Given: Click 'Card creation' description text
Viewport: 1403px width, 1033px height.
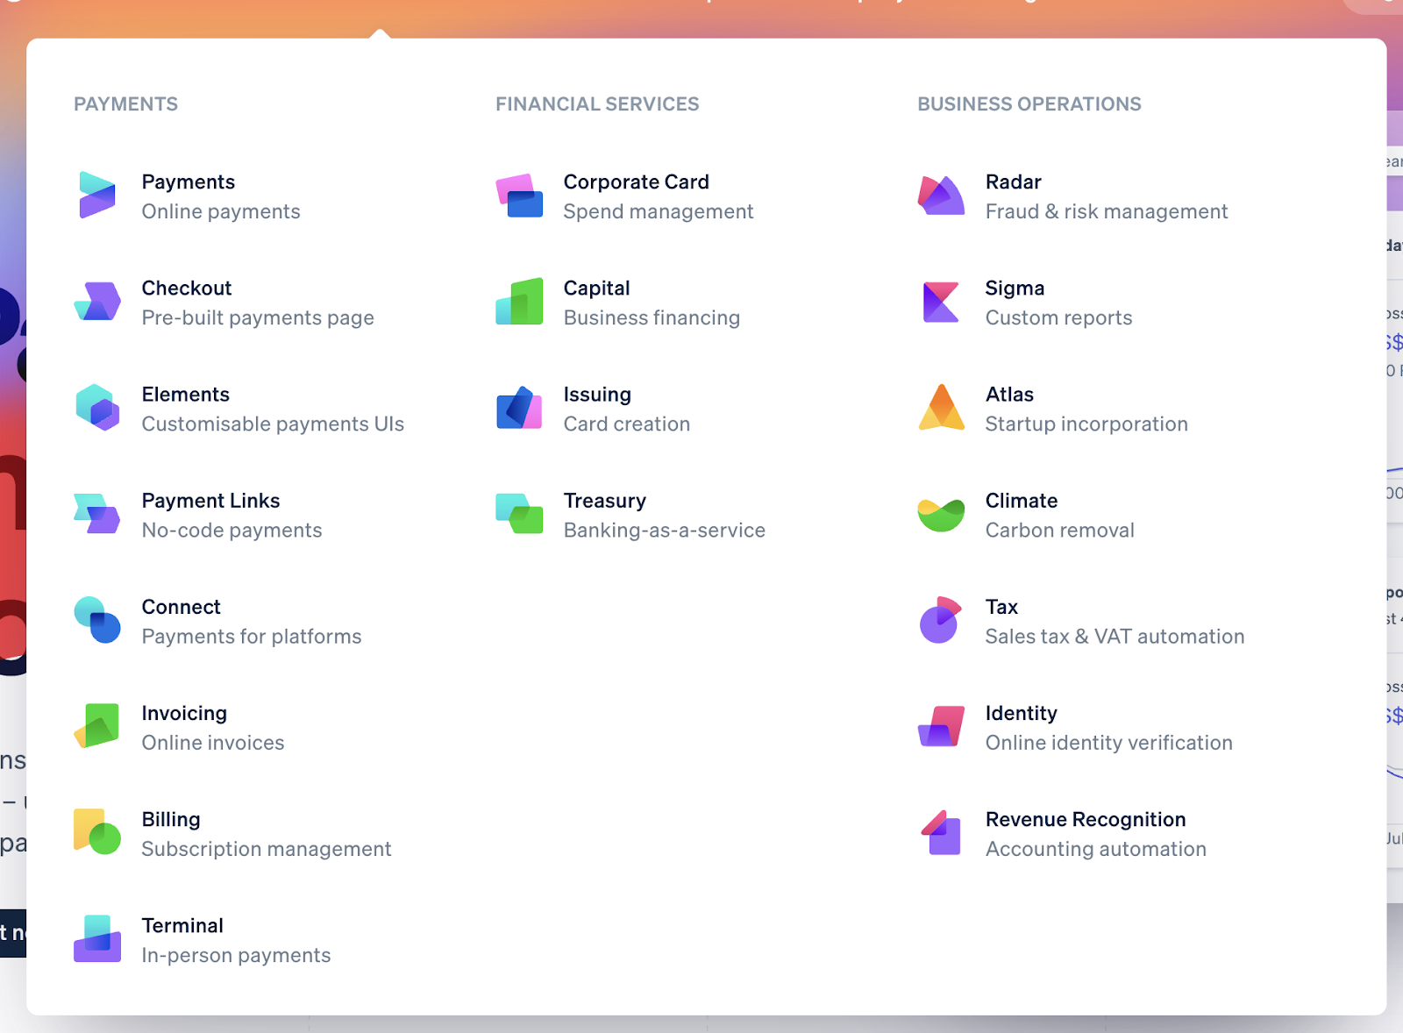Looking at the screenshot, I should pyautogui.click(x=627, y=424).
